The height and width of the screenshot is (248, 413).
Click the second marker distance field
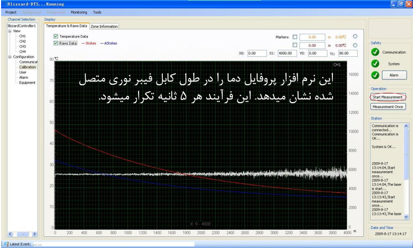click(312, 45)
